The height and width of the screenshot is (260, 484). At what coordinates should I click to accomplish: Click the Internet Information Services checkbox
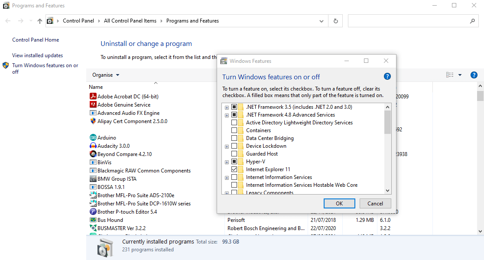click(x=234, y=177)
